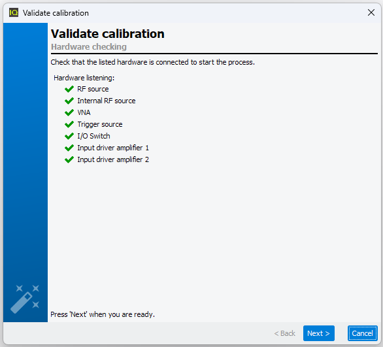
Task: Click the Input driver amplifier 2 checkmark
Action: pyautogui.click(x=69, y=159)
